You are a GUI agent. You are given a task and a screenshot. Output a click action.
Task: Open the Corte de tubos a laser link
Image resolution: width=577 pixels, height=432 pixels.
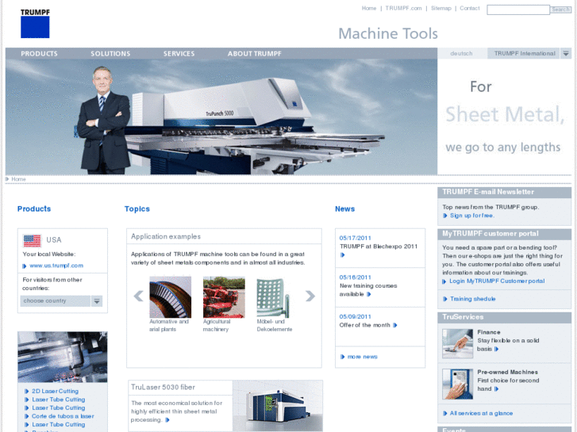pyautogui.click(x=63, y=416)
